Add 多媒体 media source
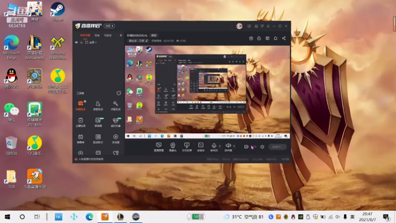Image resolution: width=396 pixels, height=223 pixels. coord(201,147)
